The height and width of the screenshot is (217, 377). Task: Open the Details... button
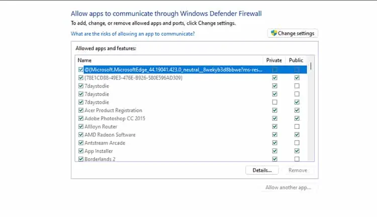[x=262, y=170]
